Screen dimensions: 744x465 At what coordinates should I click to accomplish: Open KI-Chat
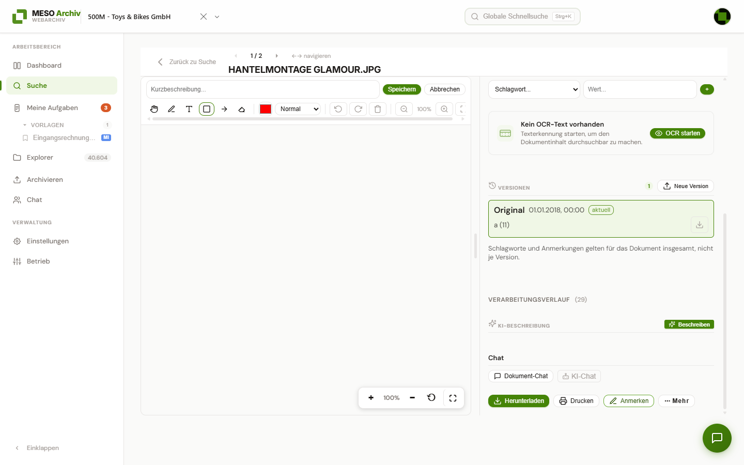[x=579, y=376]
